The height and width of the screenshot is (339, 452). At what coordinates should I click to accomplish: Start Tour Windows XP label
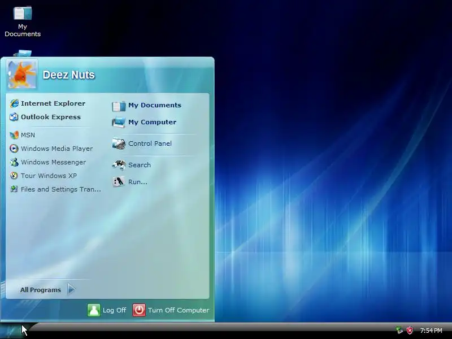coord(49,176)
